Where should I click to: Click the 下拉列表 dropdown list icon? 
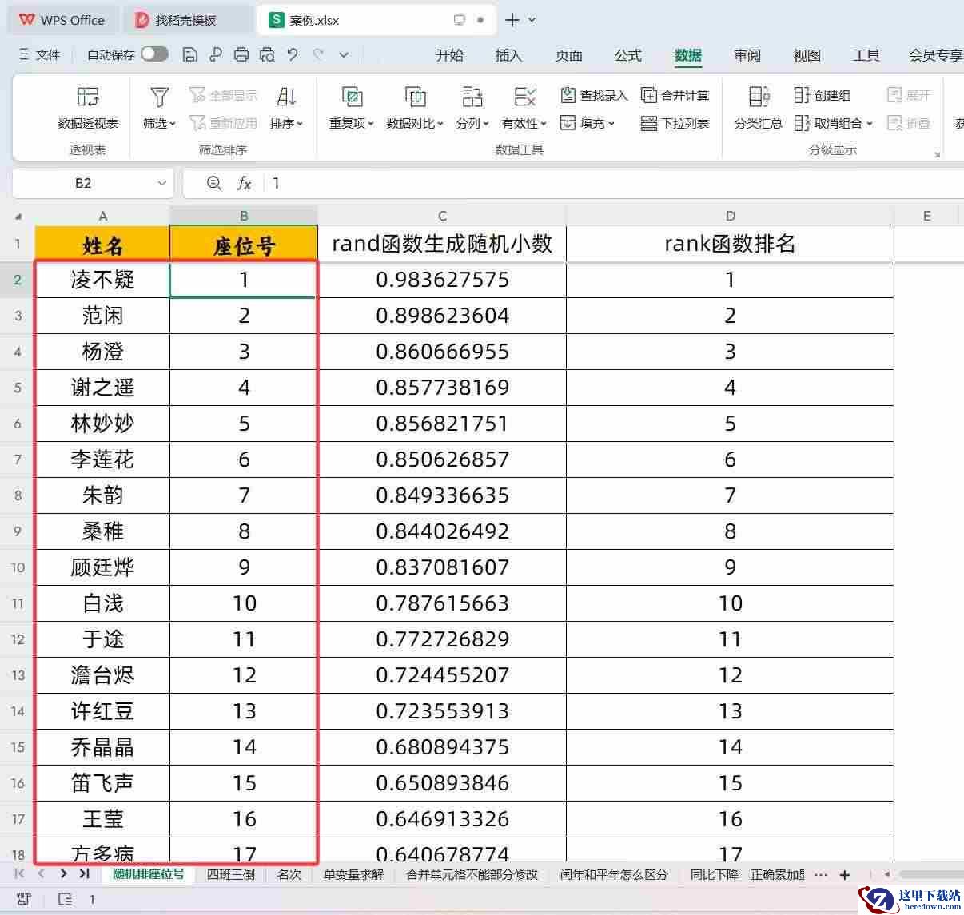tap(649, 123)
